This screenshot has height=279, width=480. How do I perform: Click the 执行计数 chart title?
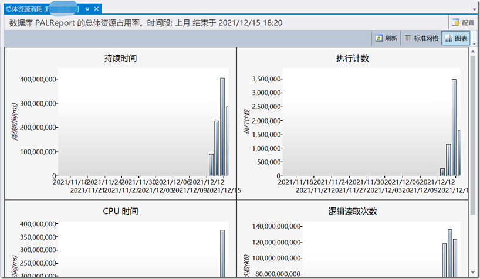click(x=353, y=58)
